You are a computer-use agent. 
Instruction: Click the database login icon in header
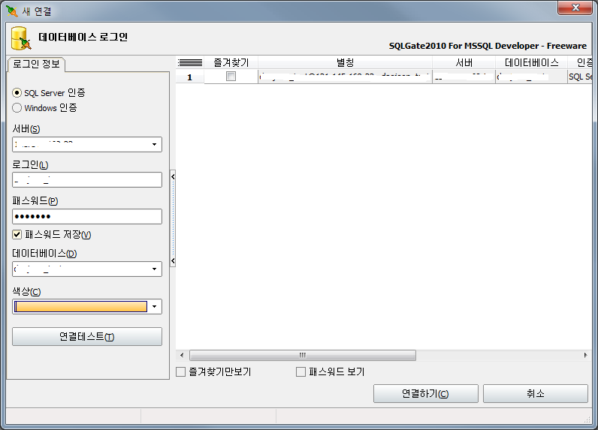coord(21,38)
